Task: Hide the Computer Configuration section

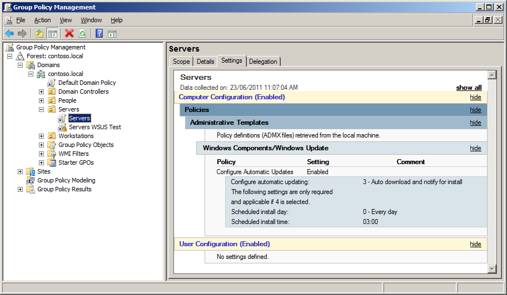Action: [475, 97]
